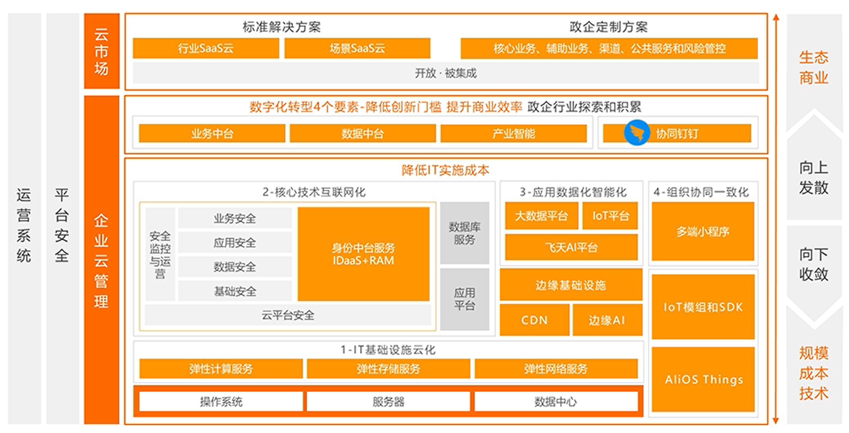This screenshot has width=849, height=433.
Task: Click the 数字化转型4个要素 heading text
Action: tap(386, 107)
